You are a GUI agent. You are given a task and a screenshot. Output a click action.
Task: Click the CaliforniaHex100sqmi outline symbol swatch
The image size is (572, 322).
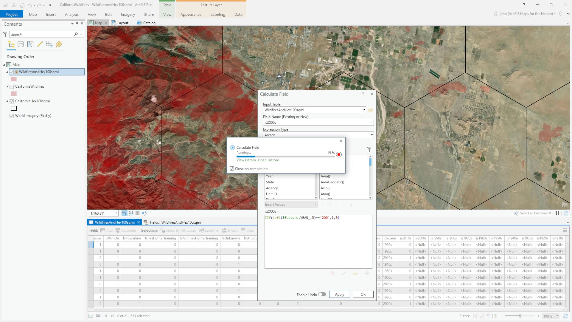coord(14,108)
